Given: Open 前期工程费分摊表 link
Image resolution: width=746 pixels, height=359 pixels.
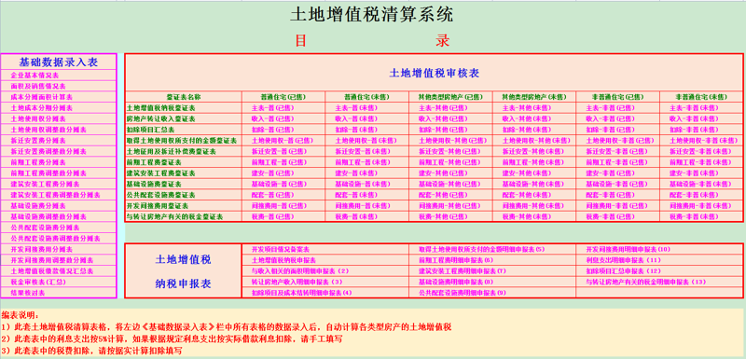Looking at the screenshot, I should 38,162.
